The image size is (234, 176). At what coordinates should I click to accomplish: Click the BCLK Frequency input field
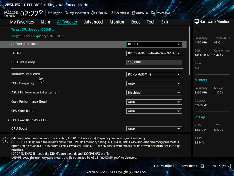pyautogui.click(x=154, y=62)
